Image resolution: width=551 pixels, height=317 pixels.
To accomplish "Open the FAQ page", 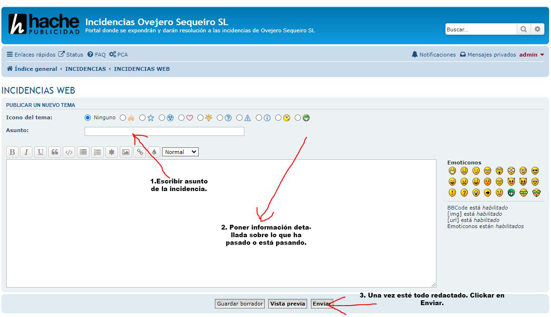I will click(x=97, y=55).
